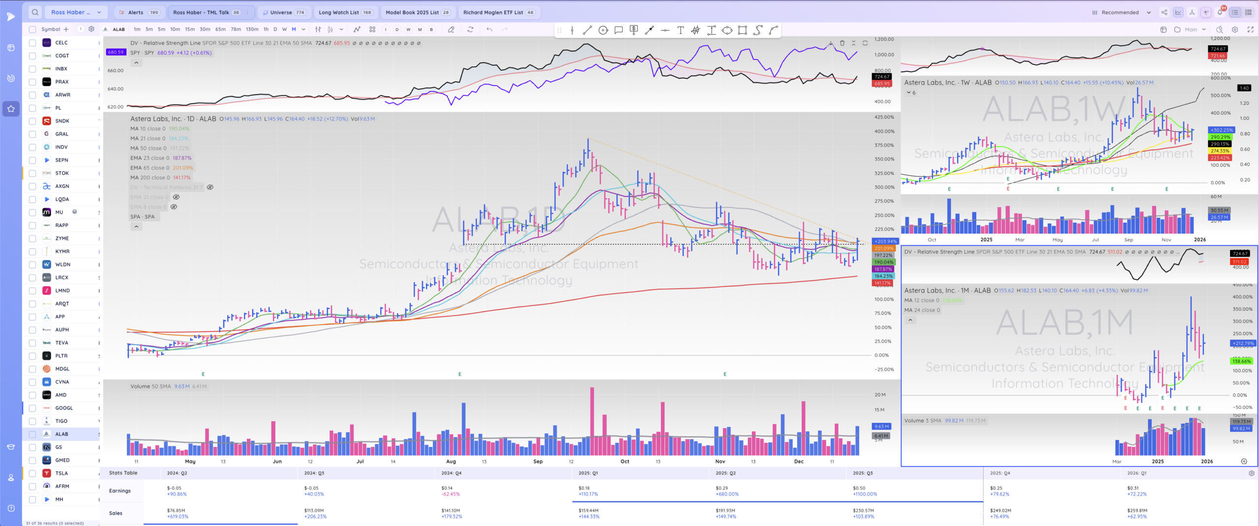Click the undo arrow in chart toolbar
The width and height of the screenshot is (1259, 526).
pos(489,29)
